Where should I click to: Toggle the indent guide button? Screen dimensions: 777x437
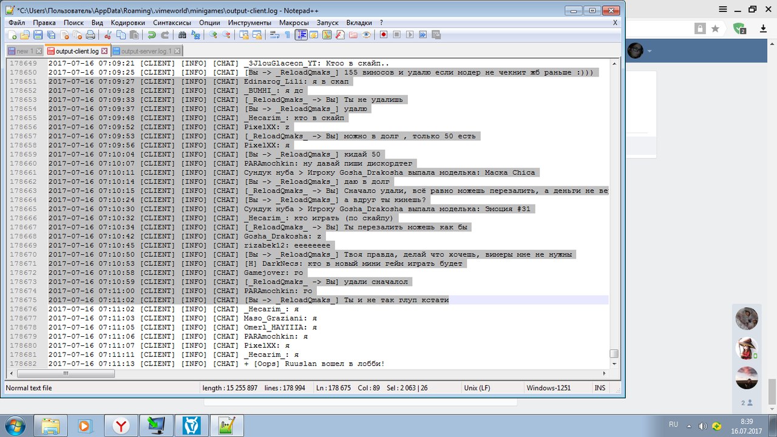point(301,35)
